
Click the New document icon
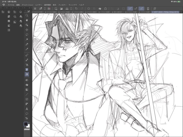point(56,9)
